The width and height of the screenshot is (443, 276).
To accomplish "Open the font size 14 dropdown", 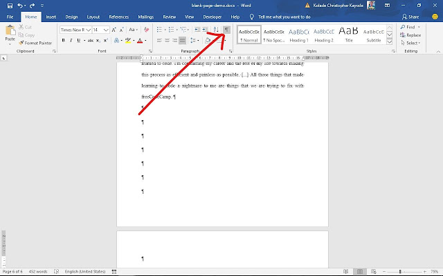I will click(x=106, y=30).
